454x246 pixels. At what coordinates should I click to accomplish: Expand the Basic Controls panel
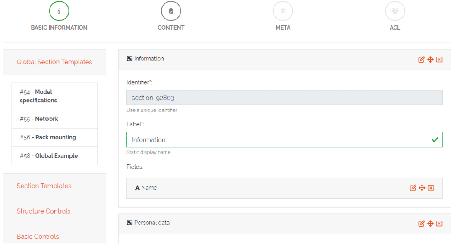(x=38, y=237)
